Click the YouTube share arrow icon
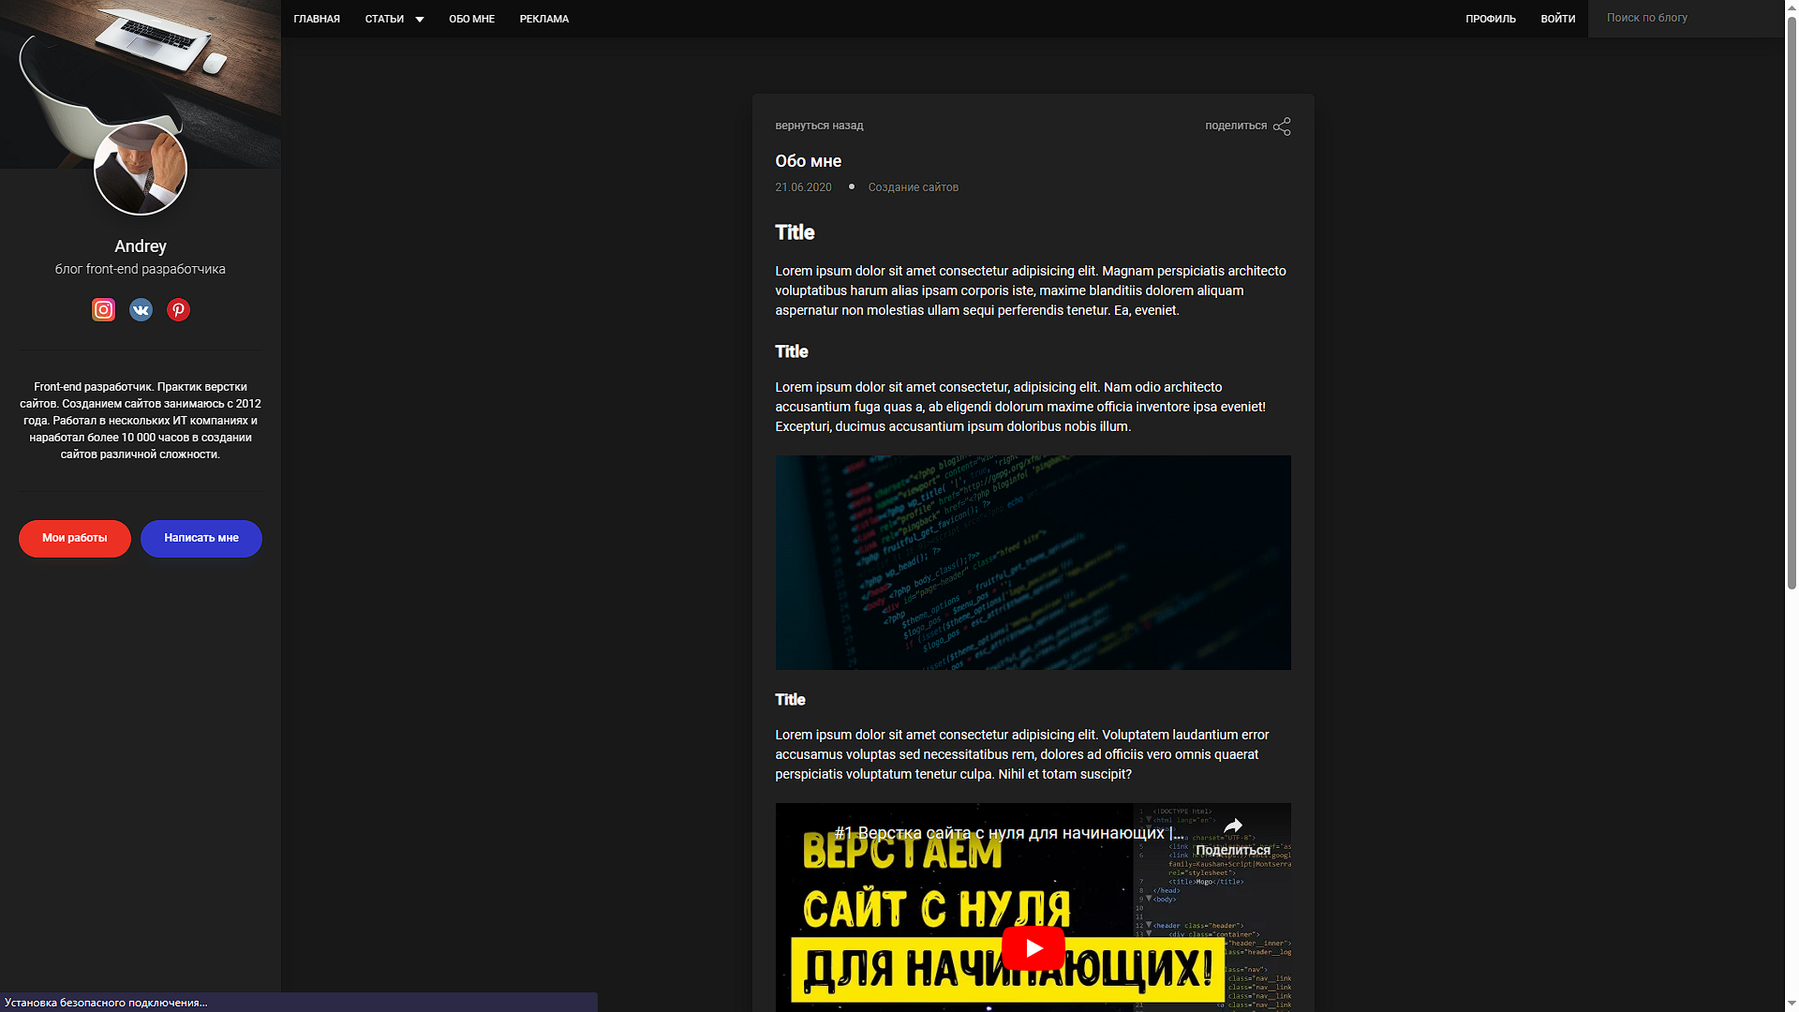The width and height of the screenshot is (1799, 1012). click(x=1233, y=826)
